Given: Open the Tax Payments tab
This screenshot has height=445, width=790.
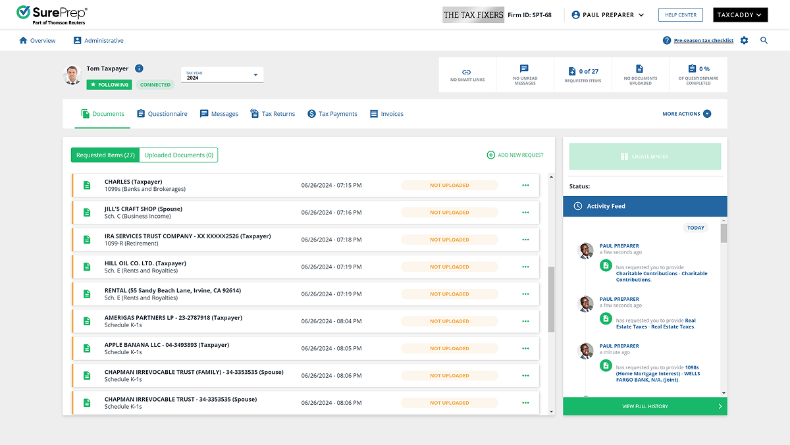Looking at the screenshot, I should click(332, 114).
